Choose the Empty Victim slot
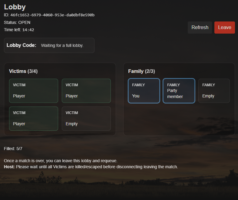238x200 pixels. pyautogui.click(x=86, y=119)
